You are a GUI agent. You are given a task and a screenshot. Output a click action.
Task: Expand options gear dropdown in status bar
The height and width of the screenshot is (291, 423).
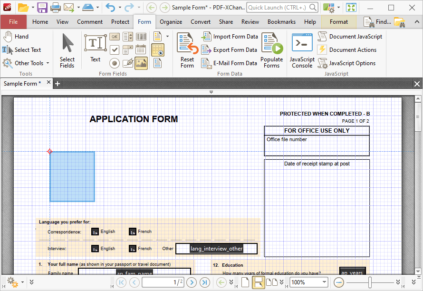[x=23, y=282]
